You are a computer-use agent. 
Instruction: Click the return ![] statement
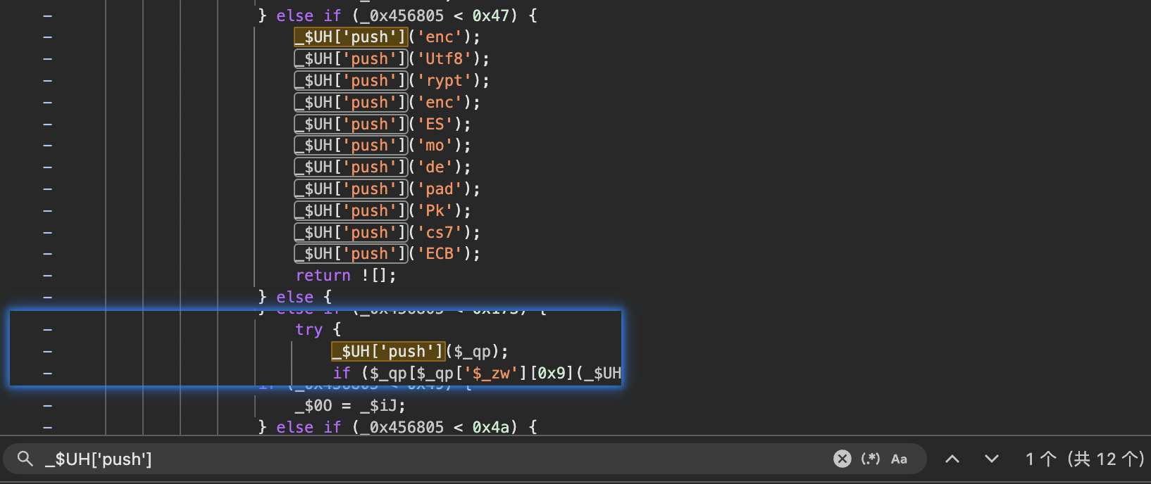[346, 276]
